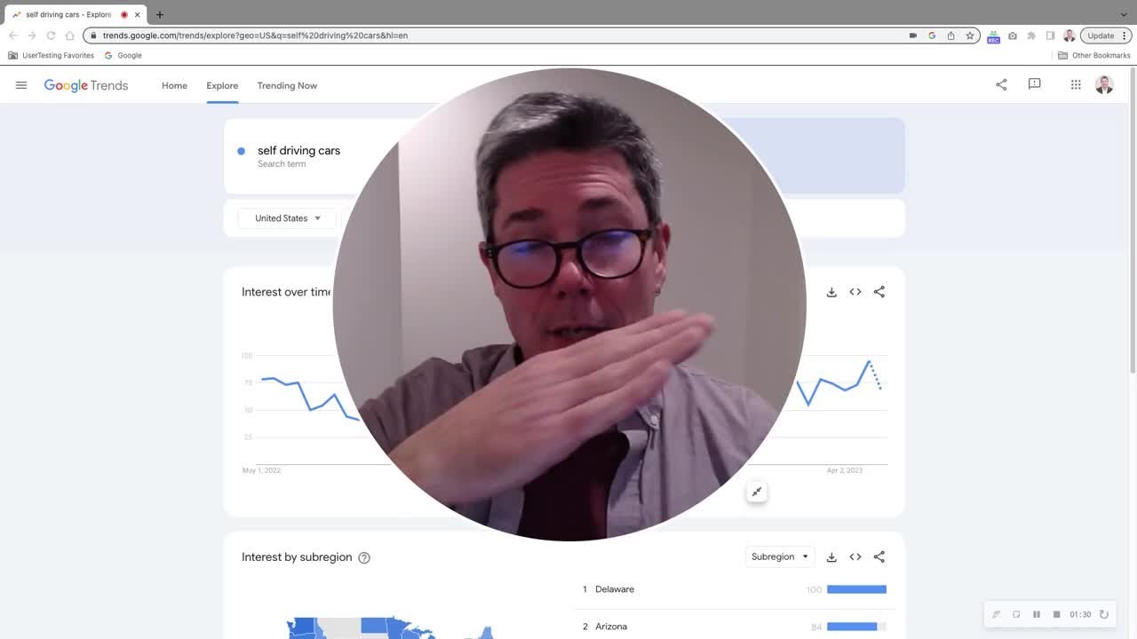This screenshot has height=639, width=1137.
Task: Click the Chrome Update button
Action: pyautogui.click(x=1106, y=35)
